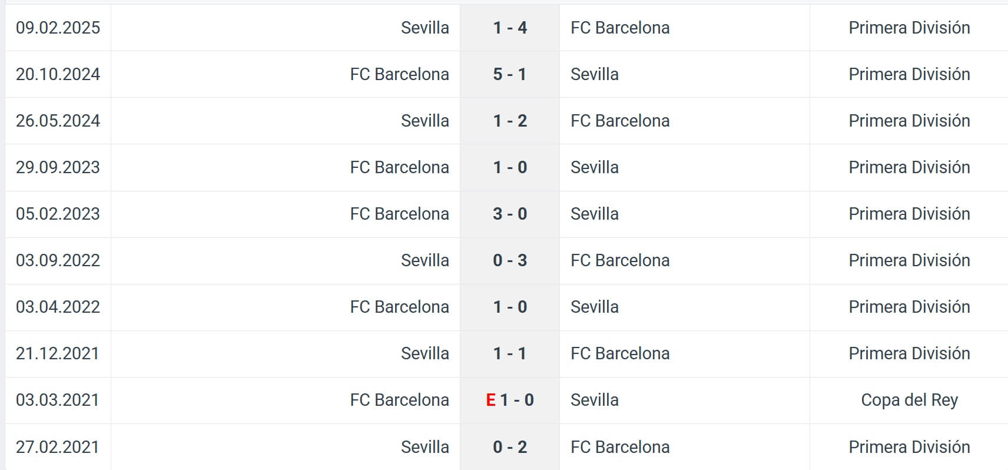
Task: Open the 3 - 0 result from 05.02.2023
Action: (510, 214)
